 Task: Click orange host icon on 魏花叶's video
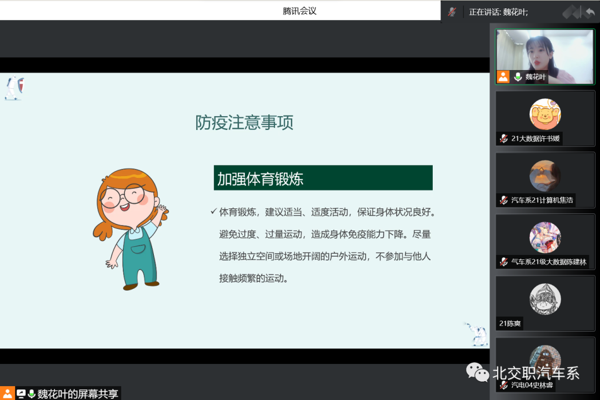point(503,77)
